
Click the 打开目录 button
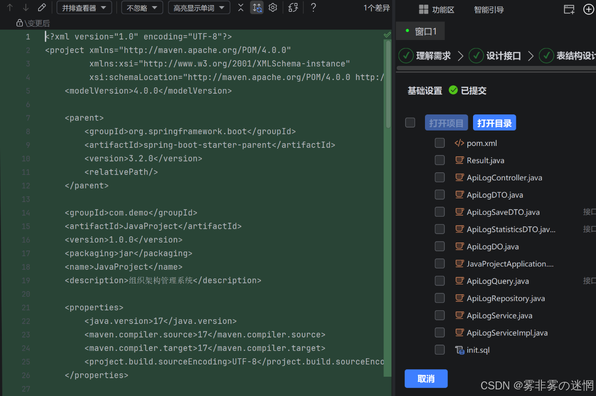[x=495, y=123]
